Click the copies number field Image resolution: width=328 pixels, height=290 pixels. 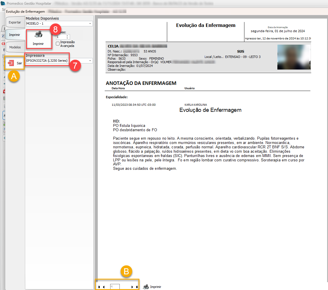point(61,37)
